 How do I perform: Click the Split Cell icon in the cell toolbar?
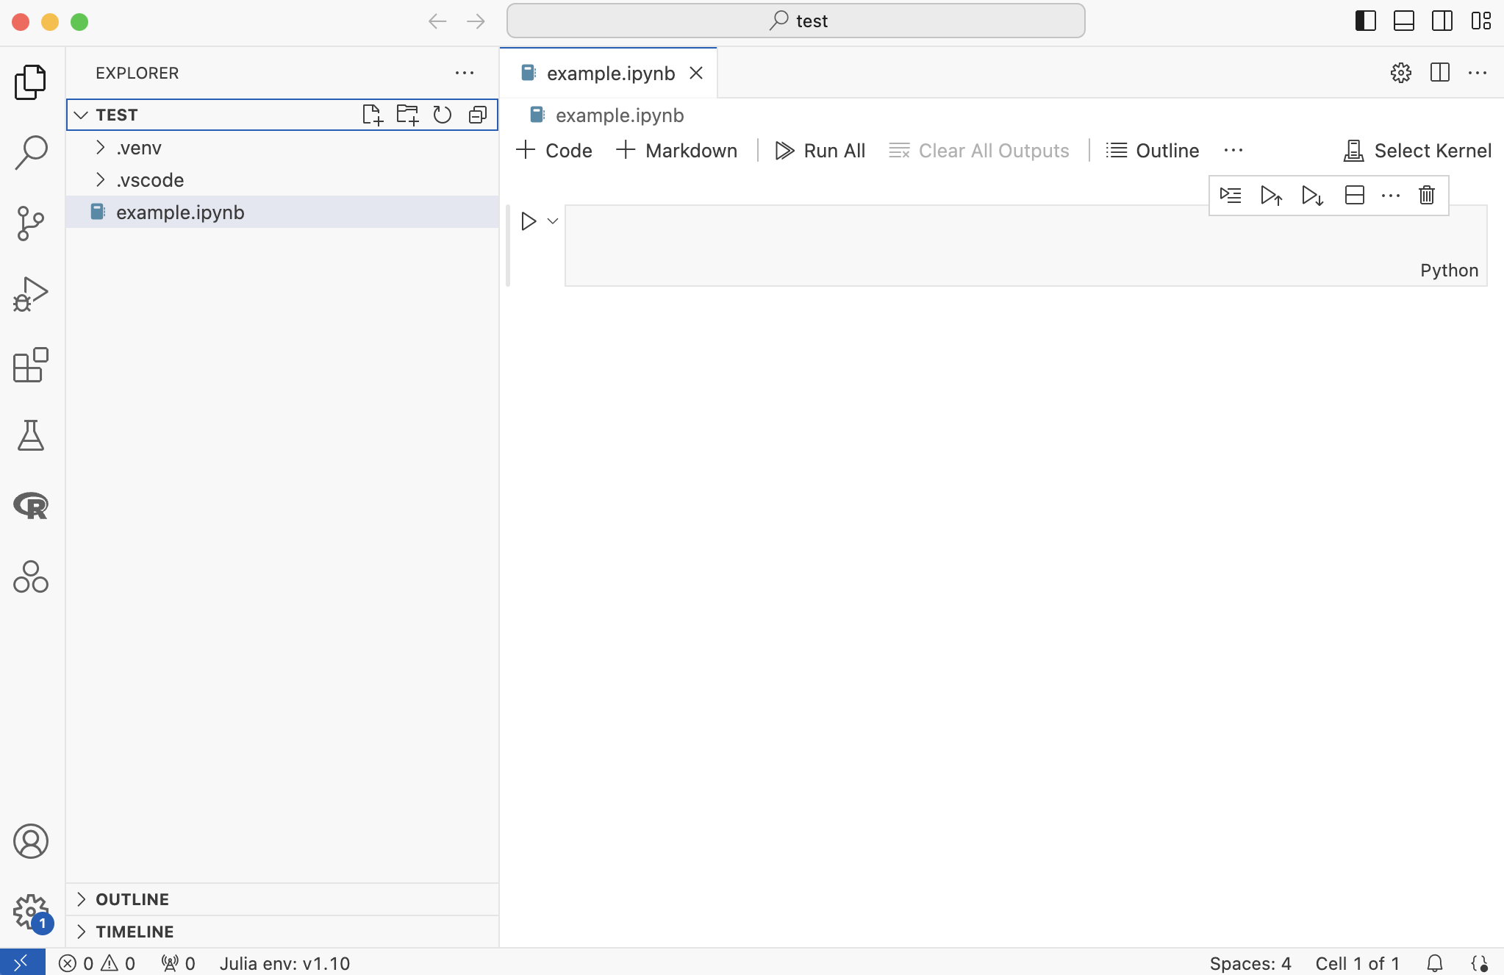(x=1354, y=195)
